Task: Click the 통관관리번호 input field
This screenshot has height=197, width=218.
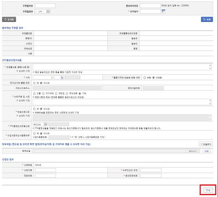Action: point(150,6)
